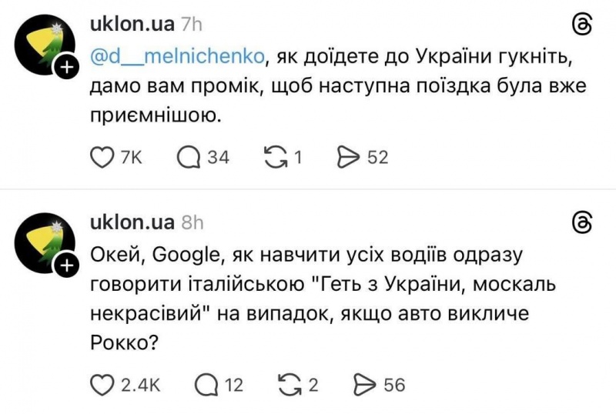Tap the Threads logo on first post
Viewport: 616px width, 414px height.
pyautogui.click(x=583, y=25)
